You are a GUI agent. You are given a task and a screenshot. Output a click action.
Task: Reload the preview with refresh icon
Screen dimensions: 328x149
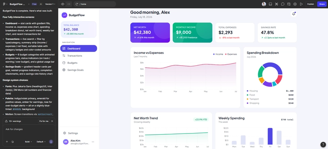tap(77, 4)
